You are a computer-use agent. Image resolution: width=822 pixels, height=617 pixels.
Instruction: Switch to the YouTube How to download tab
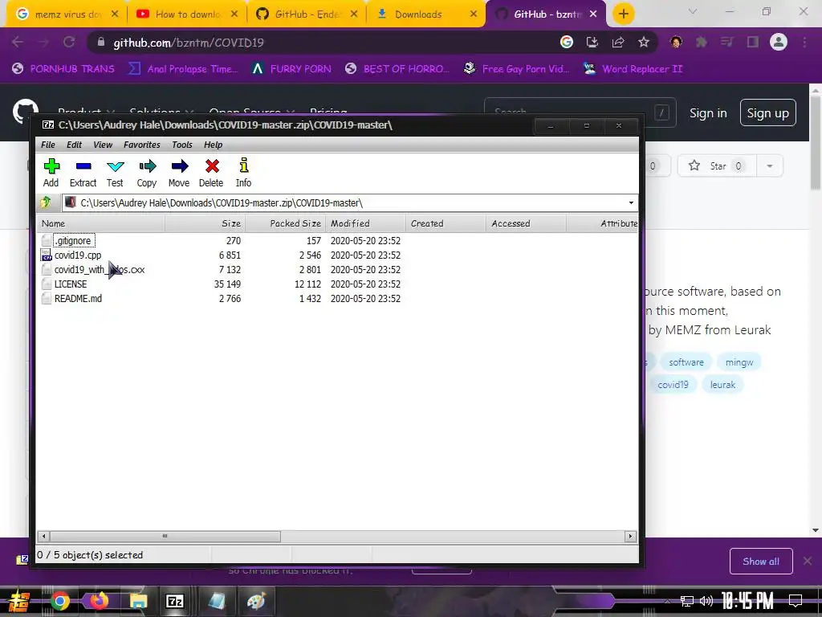[186, 14]
